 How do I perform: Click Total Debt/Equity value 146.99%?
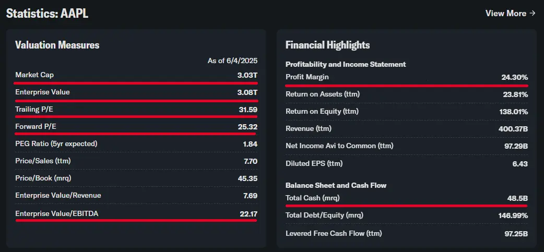513,215
